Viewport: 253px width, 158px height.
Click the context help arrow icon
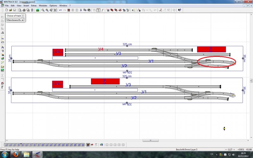[x=179, y=10]
